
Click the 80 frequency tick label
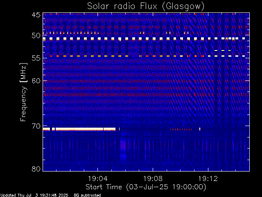(36, 169)
